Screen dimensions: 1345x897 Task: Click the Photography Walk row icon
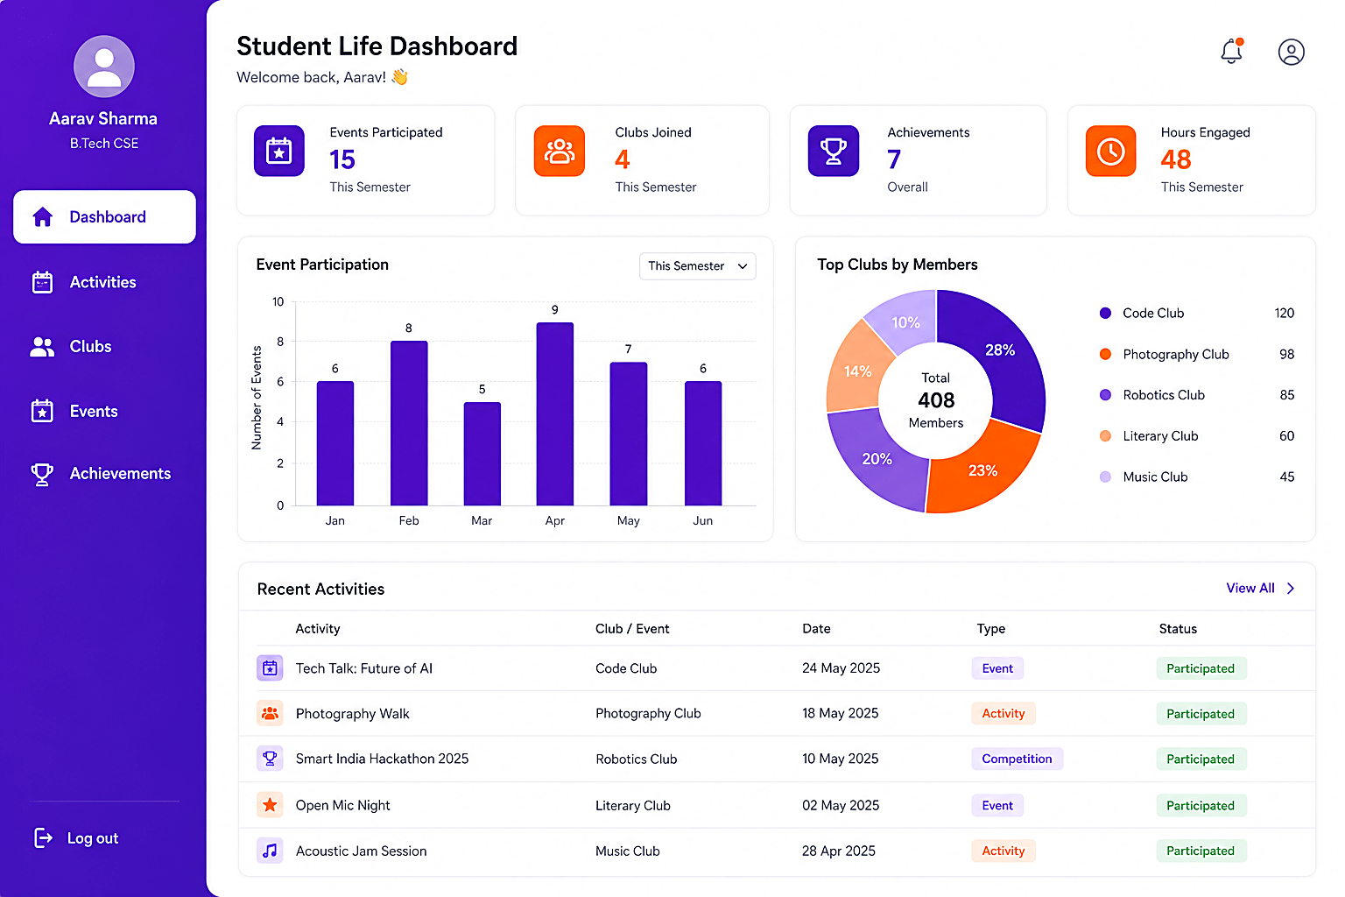[270, 714]
